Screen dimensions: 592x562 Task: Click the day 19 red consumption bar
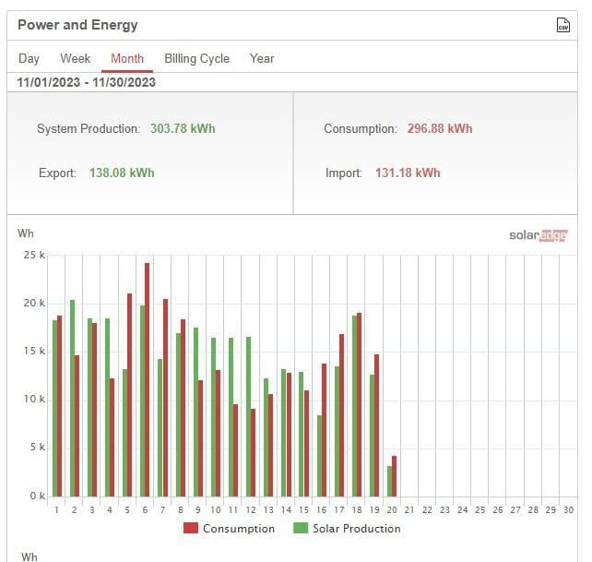(376, 425)
